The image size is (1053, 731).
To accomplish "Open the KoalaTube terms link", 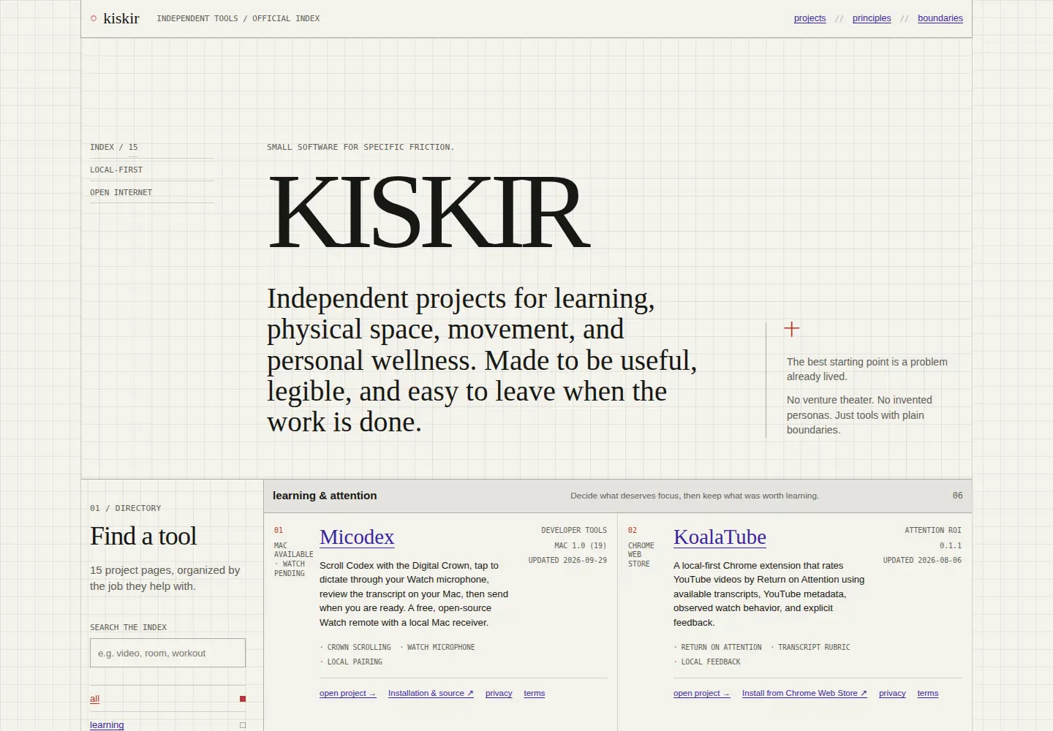I will tap(928, 693).
